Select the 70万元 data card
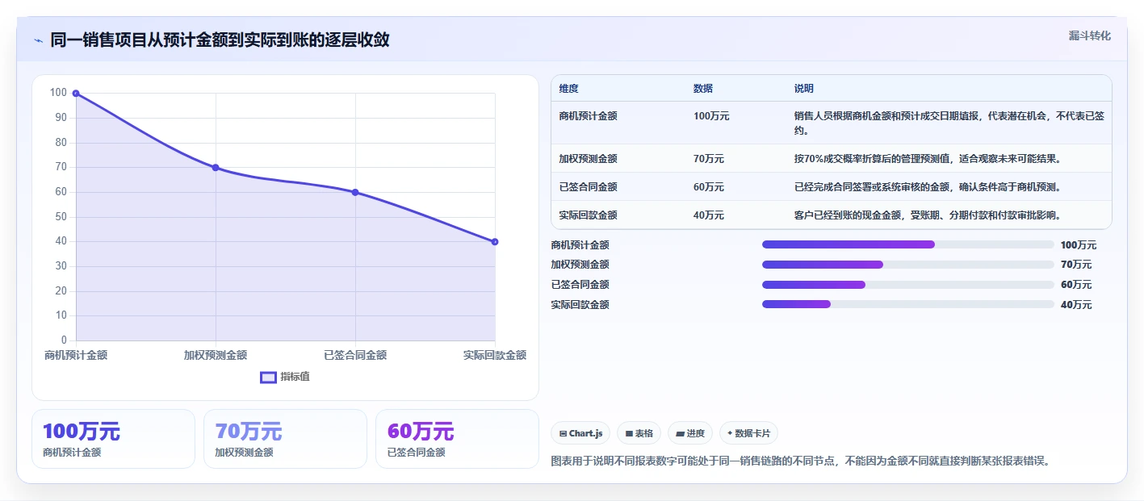1144x501 pixels. point(285,439)
